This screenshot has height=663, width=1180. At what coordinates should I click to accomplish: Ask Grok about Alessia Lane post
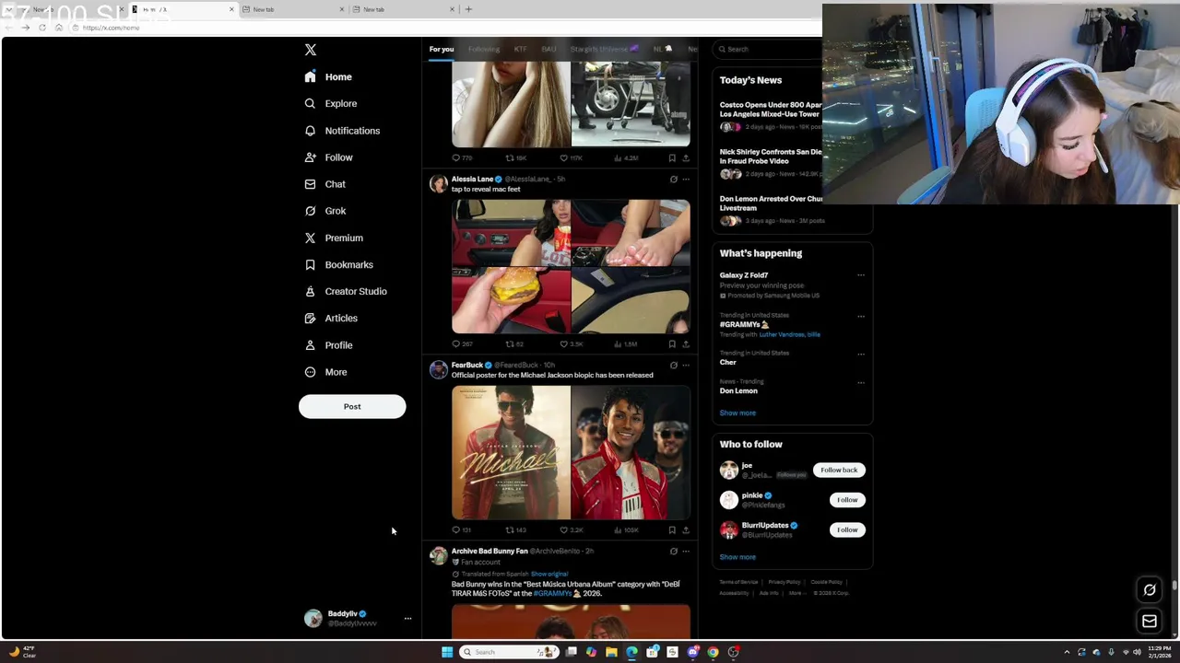[x=673, y=180]
